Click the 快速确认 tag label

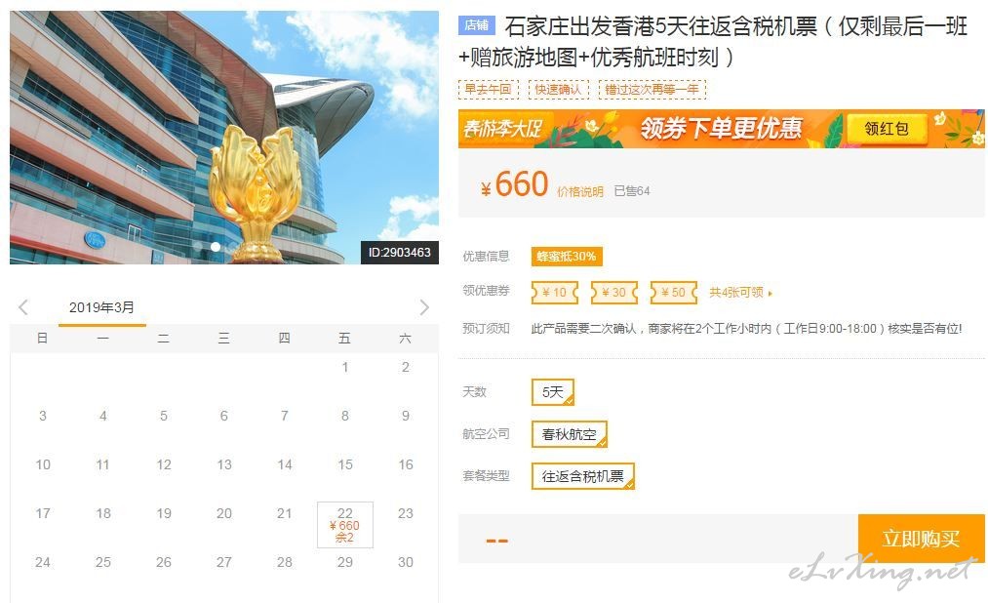[x=558, y=90]
